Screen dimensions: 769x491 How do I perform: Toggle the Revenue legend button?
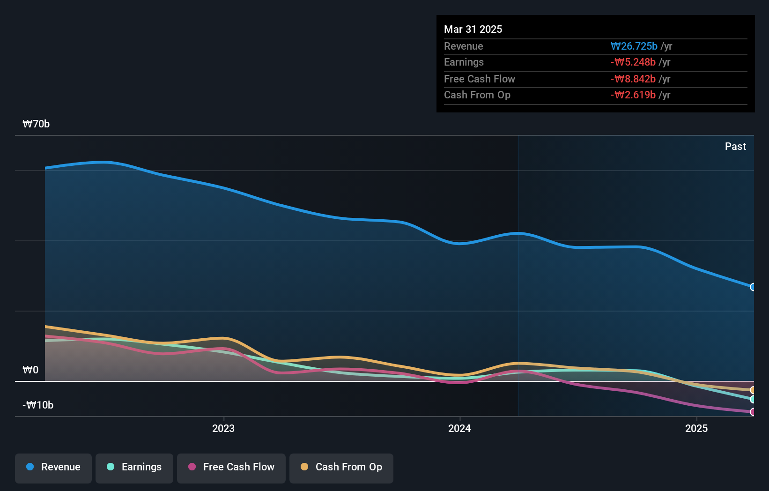53,468
